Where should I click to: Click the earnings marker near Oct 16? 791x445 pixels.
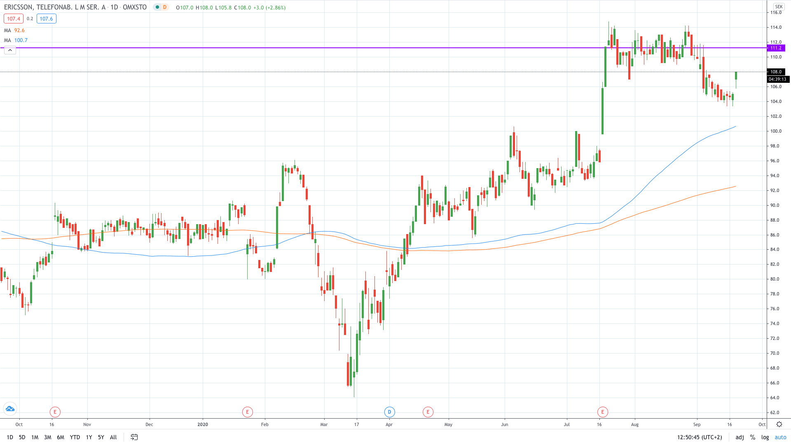(55, 412)
